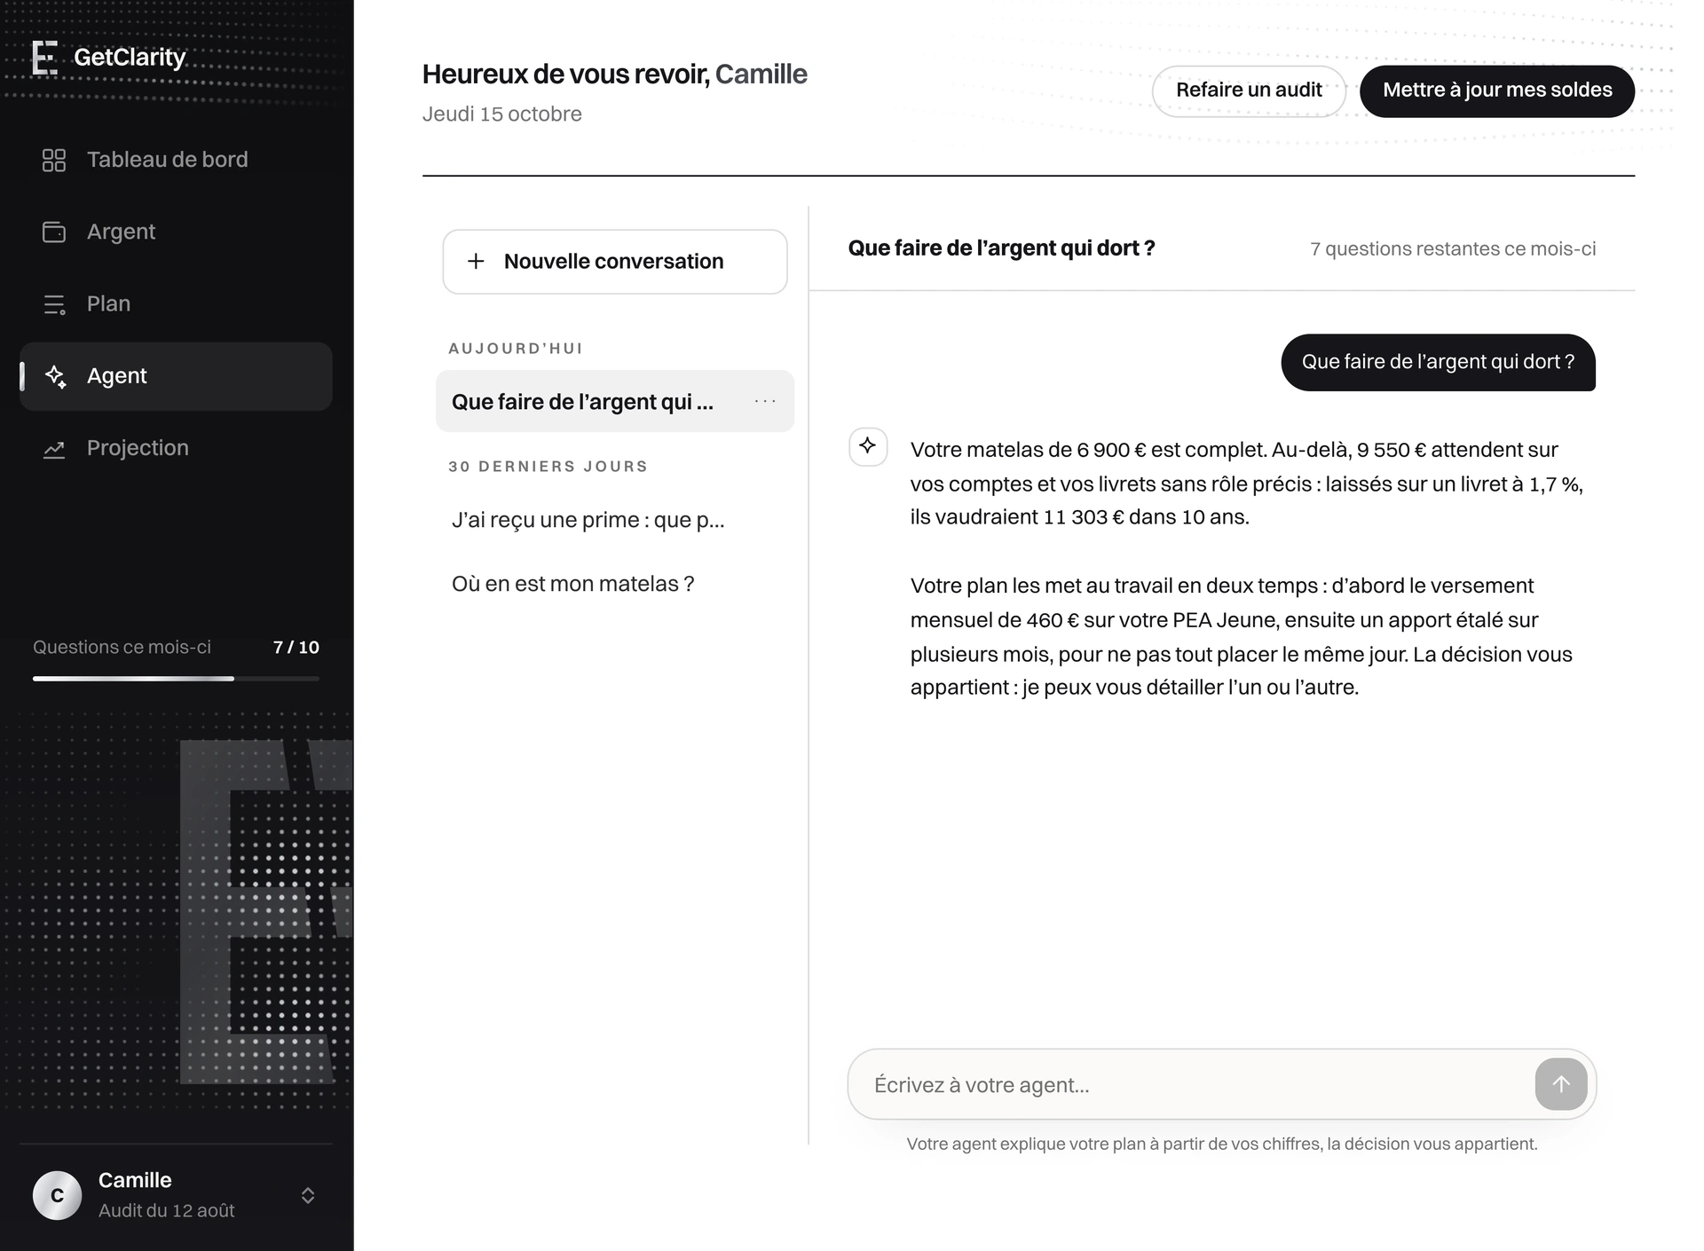Viewport: 1704px width, 1251px height.
Task: Click the paragraph starting 'Votre plan les met'
Action: pyautogui.click(x=1242, y=636)
